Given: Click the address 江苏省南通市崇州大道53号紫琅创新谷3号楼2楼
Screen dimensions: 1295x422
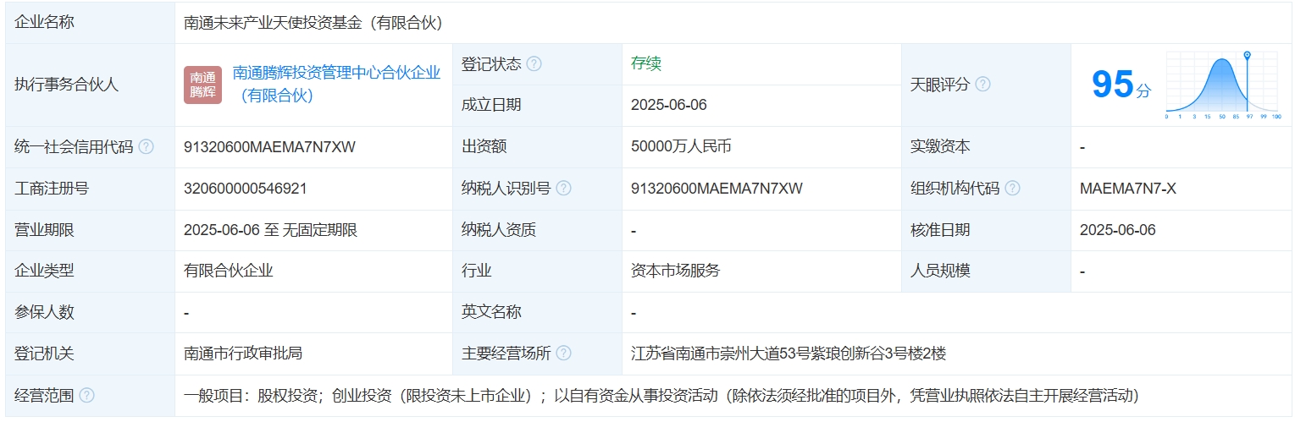Looking at the screenshot, I should coord(789,353).
